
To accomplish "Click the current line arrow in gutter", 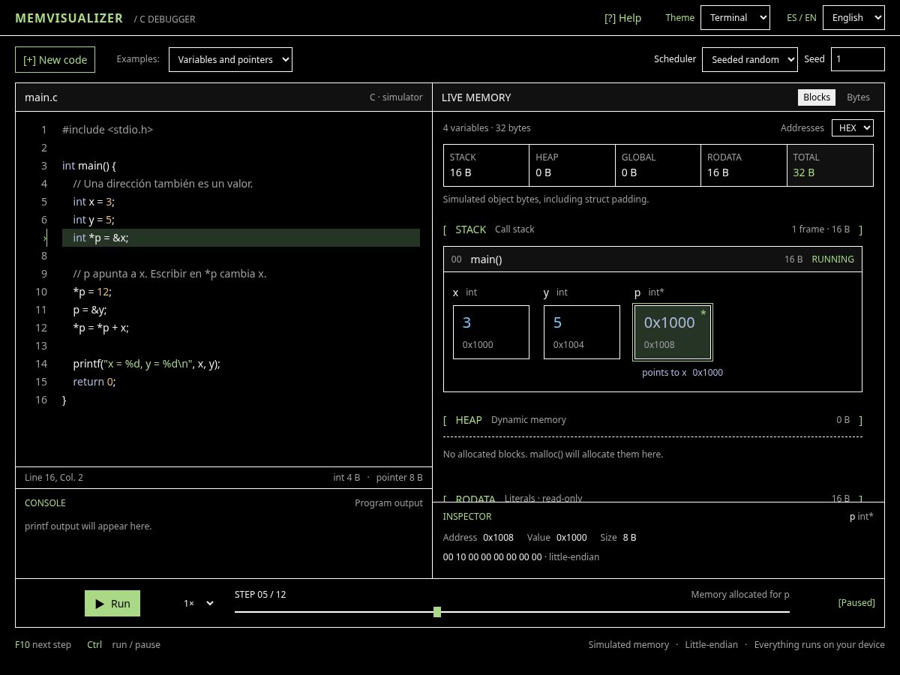I will point(45,238).
